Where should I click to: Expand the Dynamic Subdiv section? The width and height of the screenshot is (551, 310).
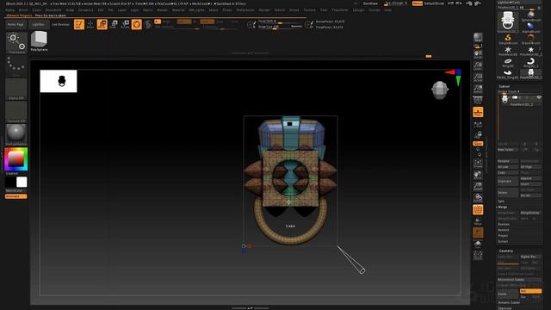(x=509, y=302)
